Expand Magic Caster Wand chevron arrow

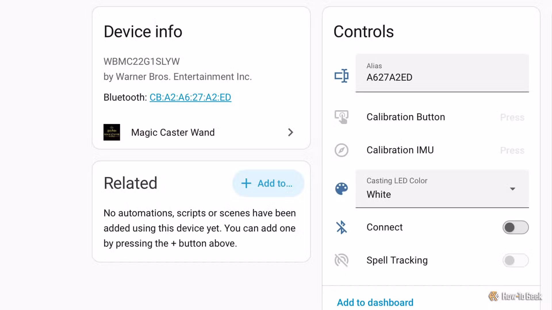(x=291, y=132)
